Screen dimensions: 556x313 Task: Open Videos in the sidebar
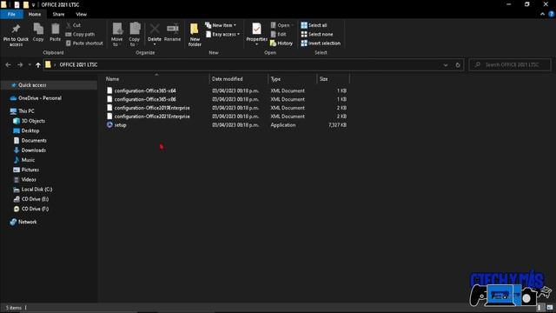click(29, 180)
